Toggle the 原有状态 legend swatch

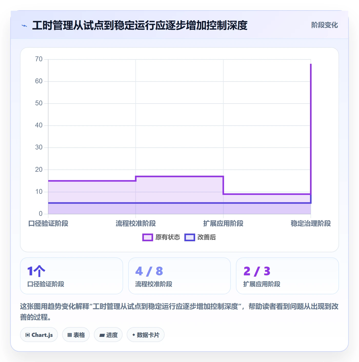[148, 237]
